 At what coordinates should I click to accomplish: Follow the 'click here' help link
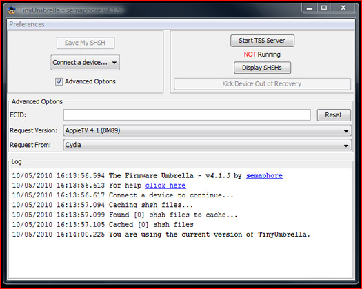tap(165, 186)
